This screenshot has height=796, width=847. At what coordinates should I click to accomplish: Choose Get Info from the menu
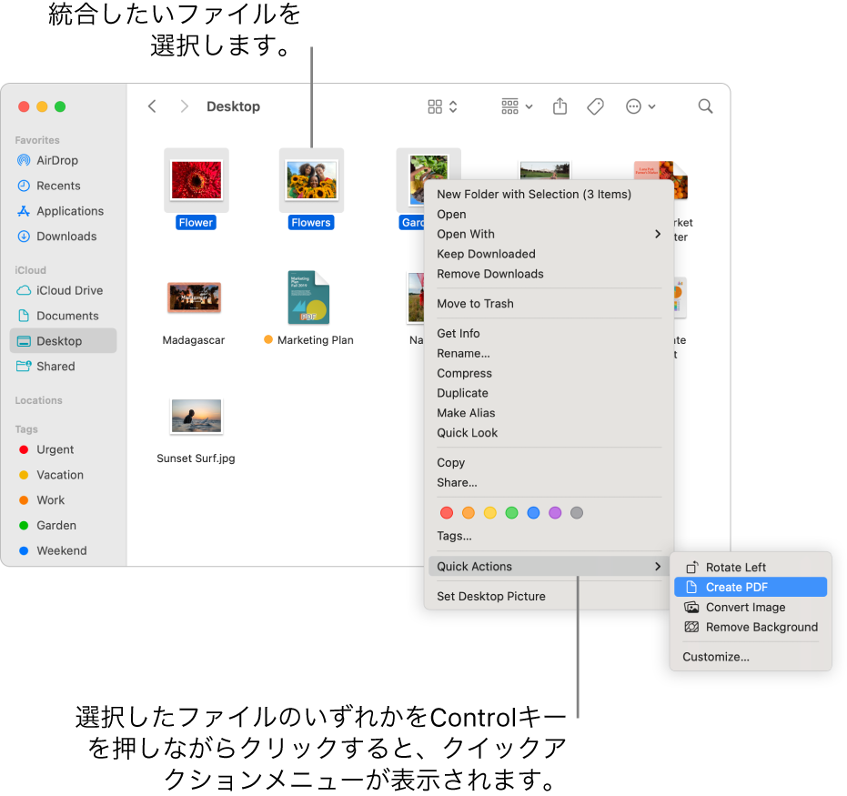click(x=549, y=333)
